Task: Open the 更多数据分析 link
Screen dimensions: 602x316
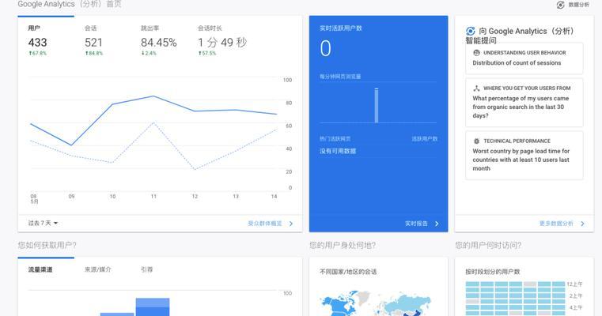Action: [x=556, y=224]
